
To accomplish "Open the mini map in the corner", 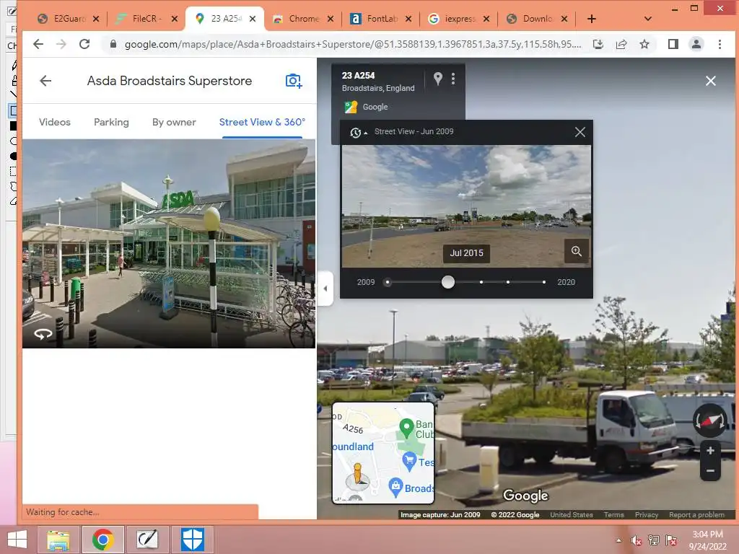I will pos(383,453).
